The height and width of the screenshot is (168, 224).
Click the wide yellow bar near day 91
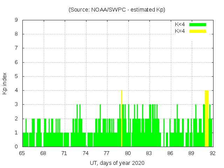click(x=206, y=119)
